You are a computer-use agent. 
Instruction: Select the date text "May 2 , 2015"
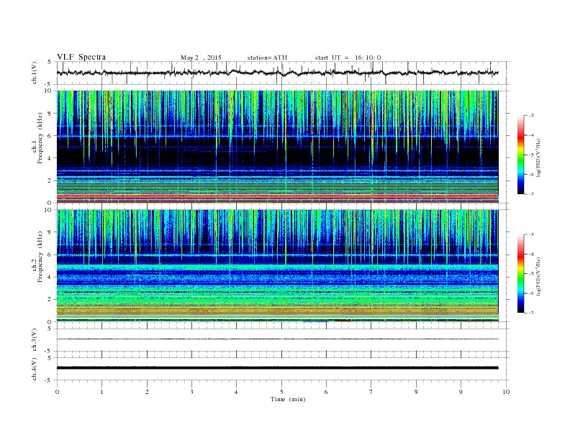[201, 58]
